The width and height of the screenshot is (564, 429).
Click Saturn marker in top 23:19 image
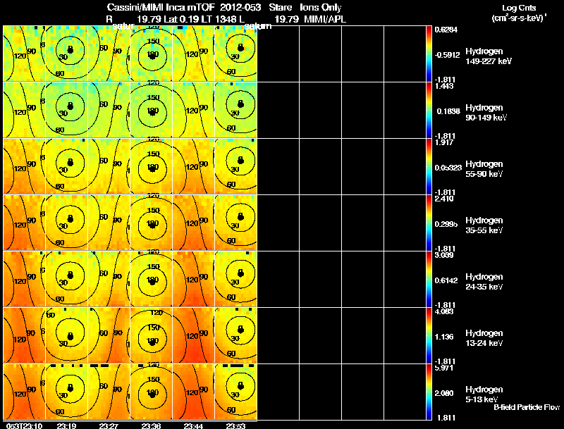click(x=70, y=49)
